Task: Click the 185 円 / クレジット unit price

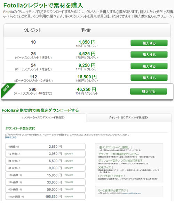Action: 87,46
